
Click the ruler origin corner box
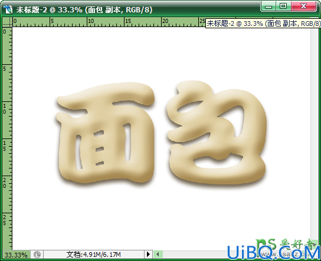(7, 22)
